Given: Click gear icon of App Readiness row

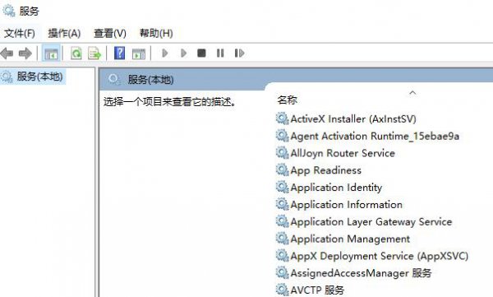Looking at the screenshot, I should [x=282, y=170].
